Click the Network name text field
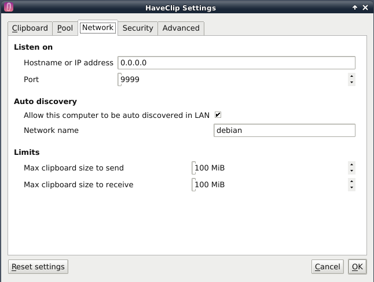Image resolution: width=374 pixels, height=282 pixels. click(284, 131)
